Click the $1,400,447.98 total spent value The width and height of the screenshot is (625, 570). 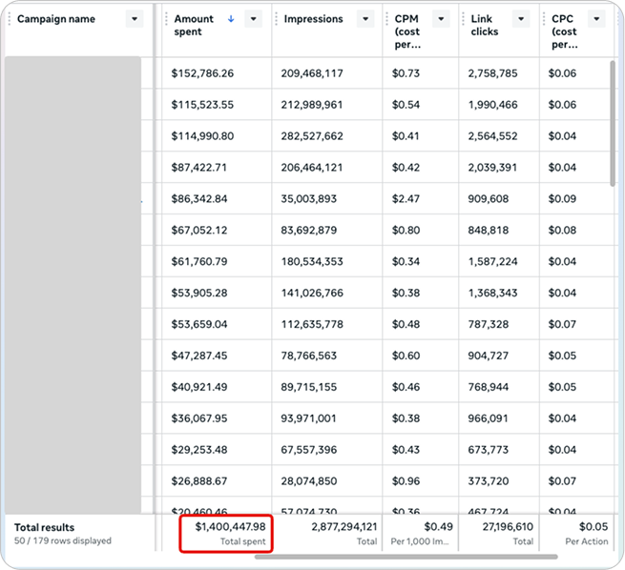(x=230, y=526)
